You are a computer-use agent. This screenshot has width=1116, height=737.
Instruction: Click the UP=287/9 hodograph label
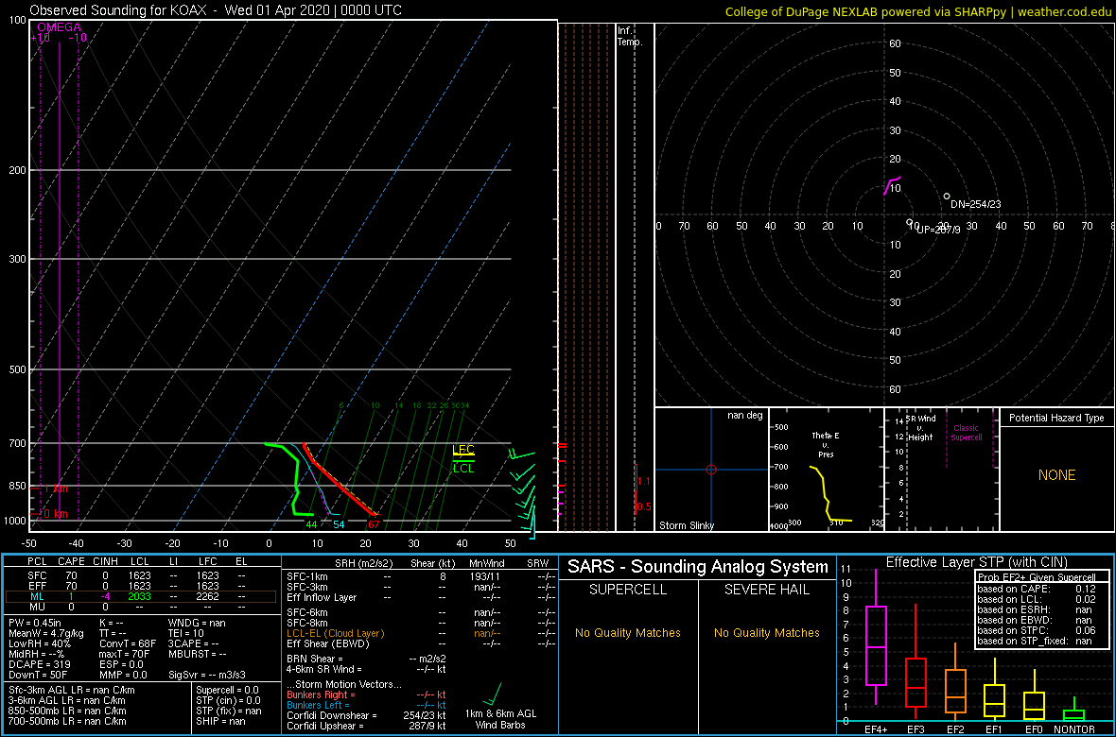[939, 230]
